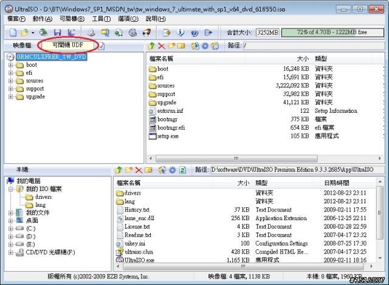Click the local path field D:\software\DVD
The width and height of the screenshot is (389, 285).
tap(296, 170)
